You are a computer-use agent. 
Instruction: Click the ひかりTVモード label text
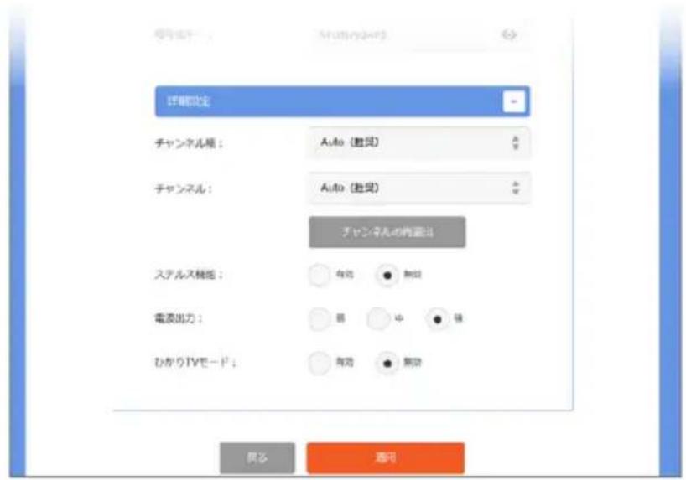195,363
